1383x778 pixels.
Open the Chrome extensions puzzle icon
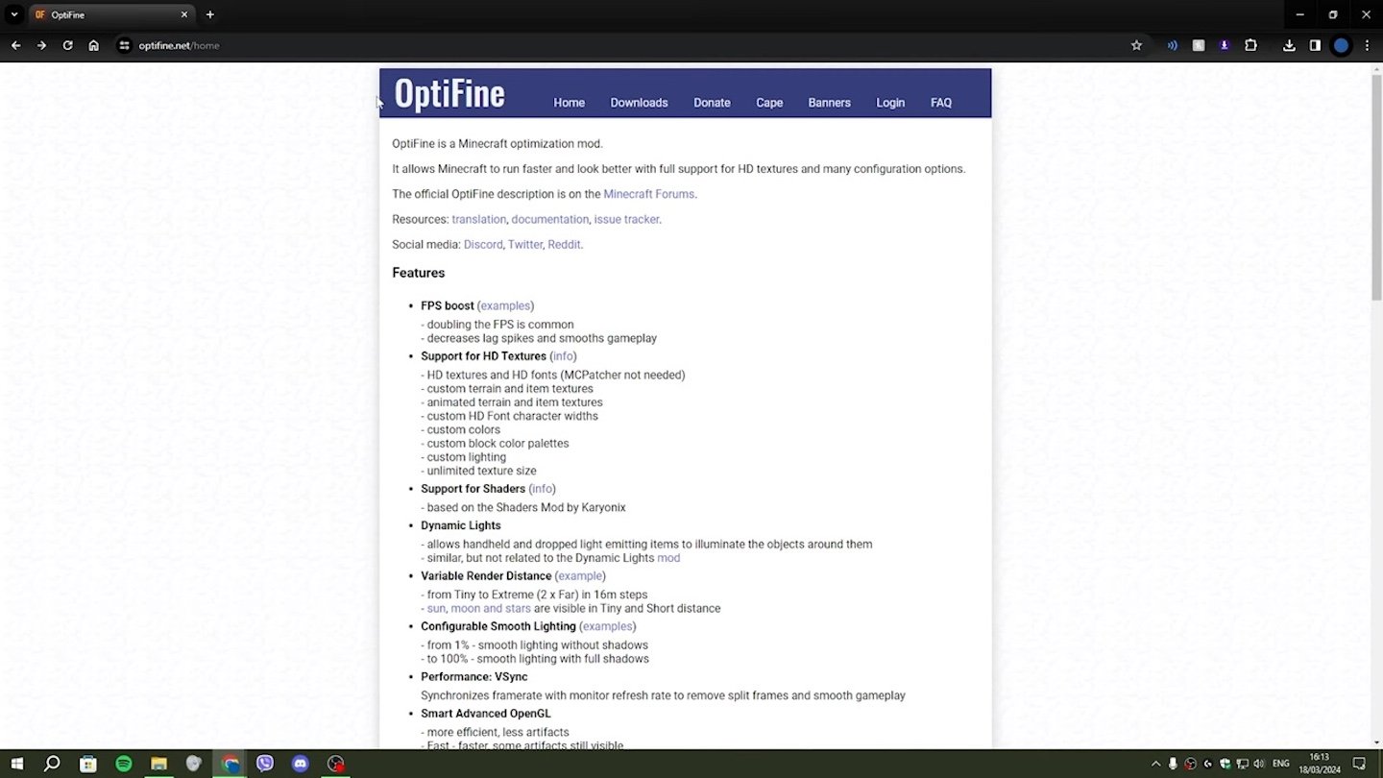coord(1250,45)
